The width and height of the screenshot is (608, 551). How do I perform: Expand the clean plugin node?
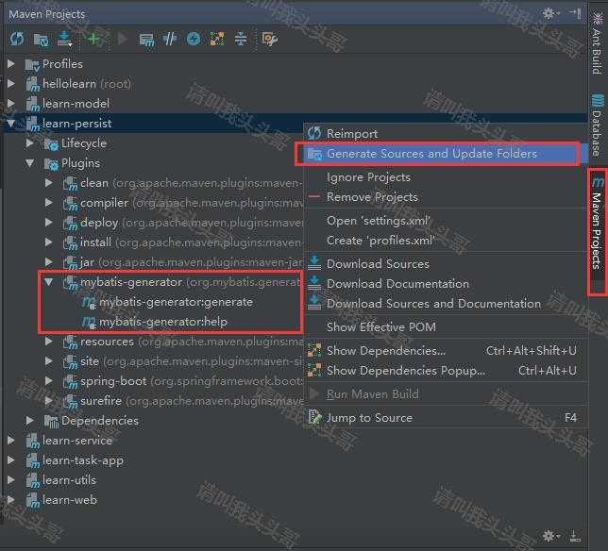49,182
